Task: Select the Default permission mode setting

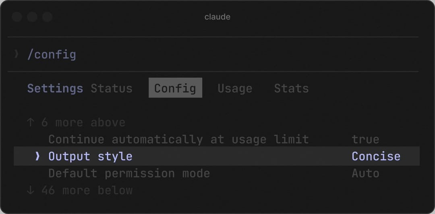Action: pyautogui.click(x=217, y=173)
